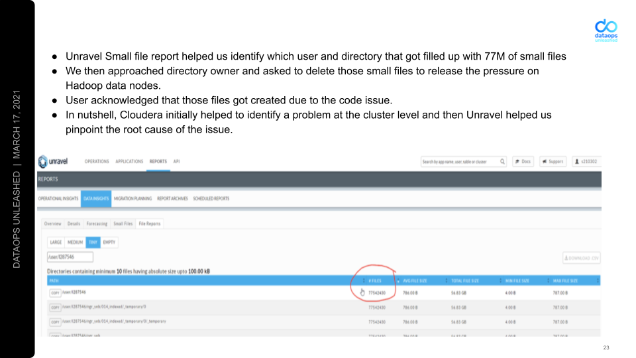This screenshot has width=636, height=358.
Task: Click the first row's 787.00 B value
Action: click(560, 292)
